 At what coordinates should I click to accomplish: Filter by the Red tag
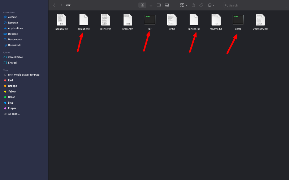10,80
